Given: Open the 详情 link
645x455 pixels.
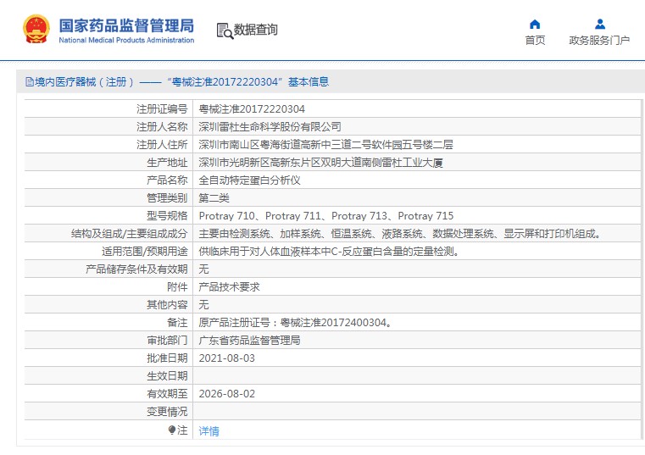Looking at the screenshot, I should (x=209, y=430).
